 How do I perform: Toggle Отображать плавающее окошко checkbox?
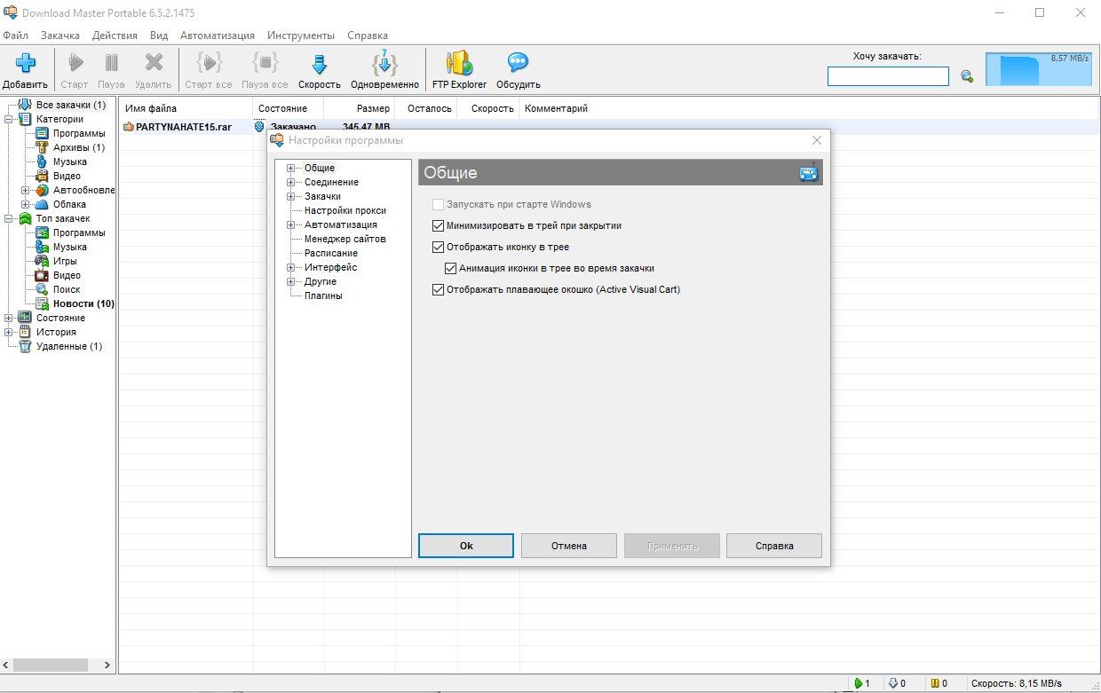click(438, 289)
